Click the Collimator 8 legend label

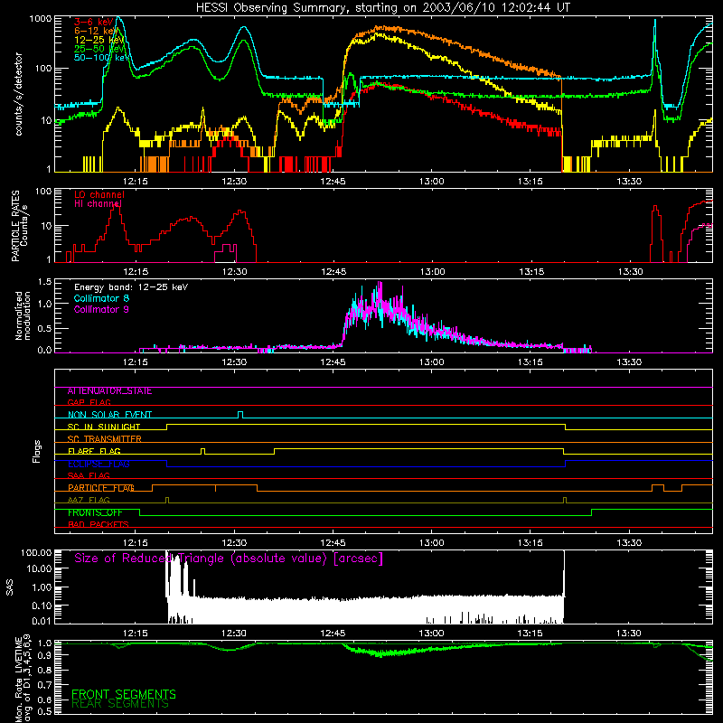coord(101,298)
